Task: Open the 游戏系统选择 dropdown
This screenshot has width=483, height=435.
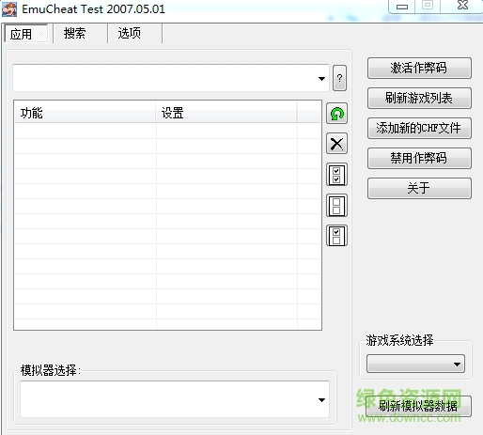Action: (415, 364)
